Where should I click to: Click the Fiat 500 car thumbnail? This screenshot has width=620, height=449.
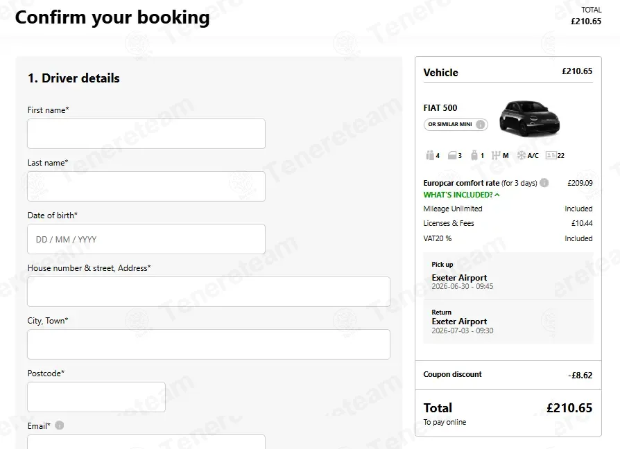(x=529, y=118)
